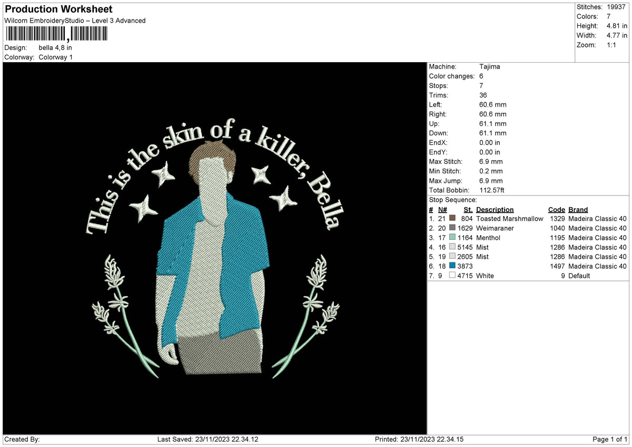Select the Mist swatch with 5145 stitches
This screenshot has width=632, height=447.
click(x=452, y=247)
